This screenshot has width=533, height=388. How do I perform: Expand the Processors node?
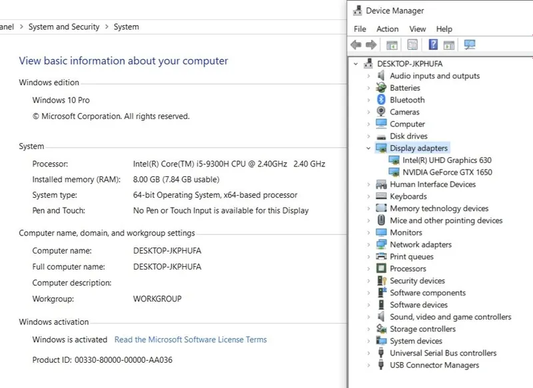coord(368,269)
